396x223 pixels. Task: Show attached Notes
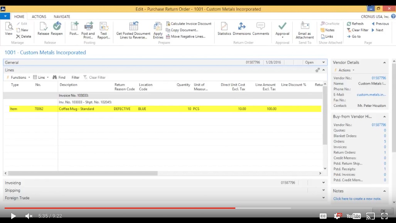[x=328, y=30]
